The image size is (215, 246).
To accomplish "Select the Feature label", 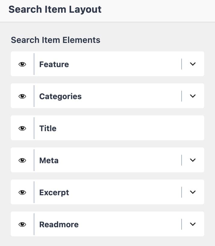I will pos(54,64).
